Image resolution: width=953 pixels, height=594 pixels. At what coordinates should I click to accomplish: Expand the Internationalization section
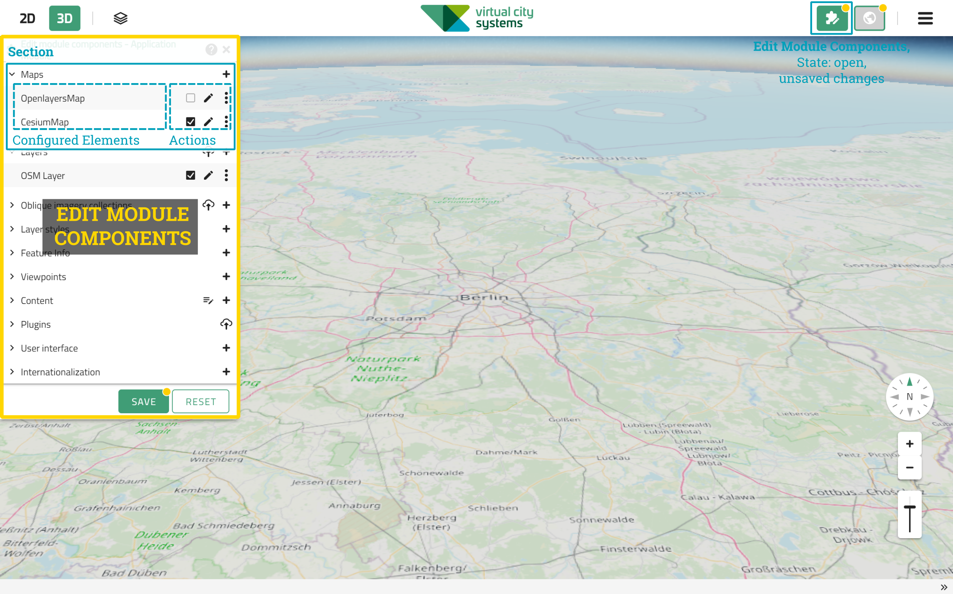tap(12, 372)
